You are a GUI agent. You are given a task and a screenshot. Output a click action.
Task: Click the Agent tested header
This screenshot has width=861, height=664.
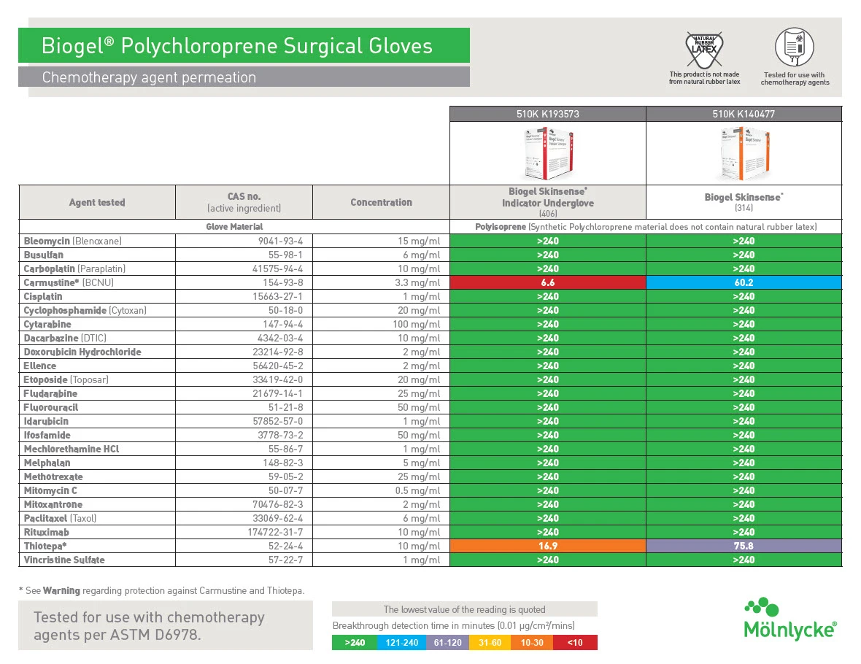coord(97,202)
